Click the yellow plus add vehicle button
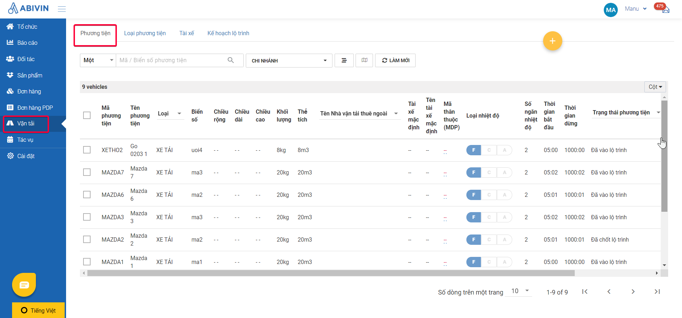The width and height of the screenshot is (682, 318). coord(552,41)
